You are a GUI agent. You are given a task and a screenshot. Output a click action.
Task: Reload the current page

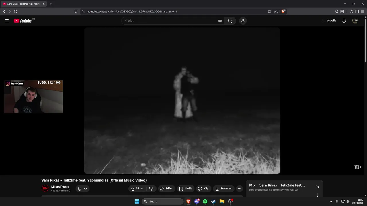coord(15,11)
